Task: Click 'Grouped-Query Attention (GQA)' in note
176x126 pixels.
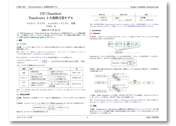Action: [x=106, y=100]
